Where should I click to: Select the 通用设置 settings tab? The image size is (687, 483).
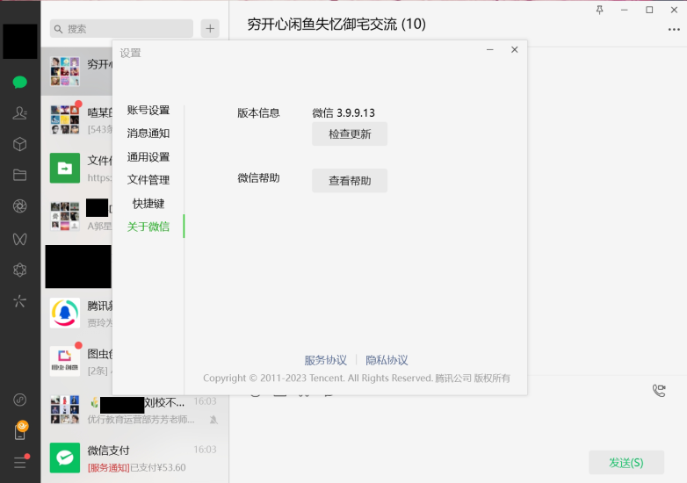[148, 157]
